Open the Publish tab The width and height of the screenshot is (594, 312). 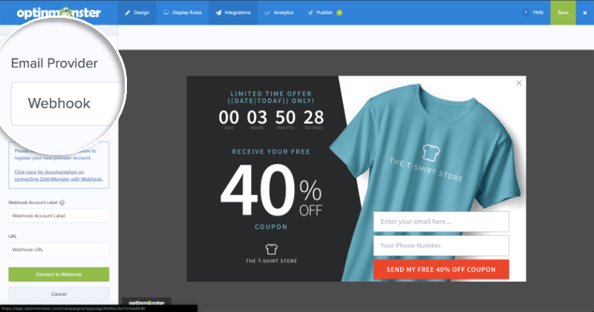pos(322,13)
